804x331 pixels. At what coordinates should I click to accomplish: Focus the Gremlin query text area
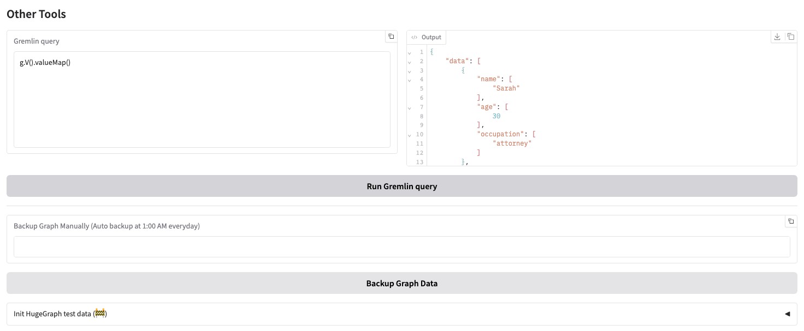click(x=202, y=99)
